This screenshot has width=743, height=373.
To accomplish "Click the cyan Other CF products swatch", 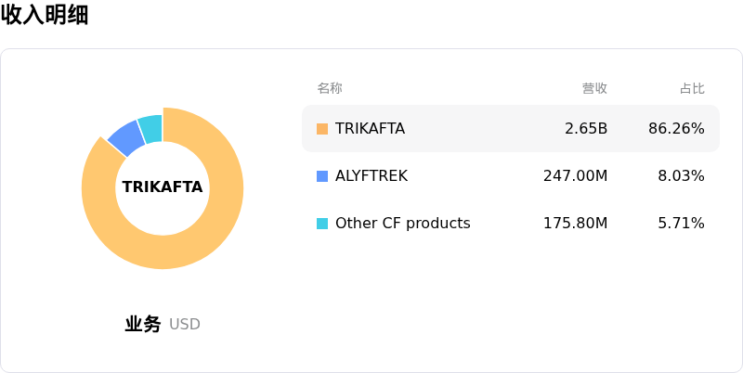I will coord(322,224).
